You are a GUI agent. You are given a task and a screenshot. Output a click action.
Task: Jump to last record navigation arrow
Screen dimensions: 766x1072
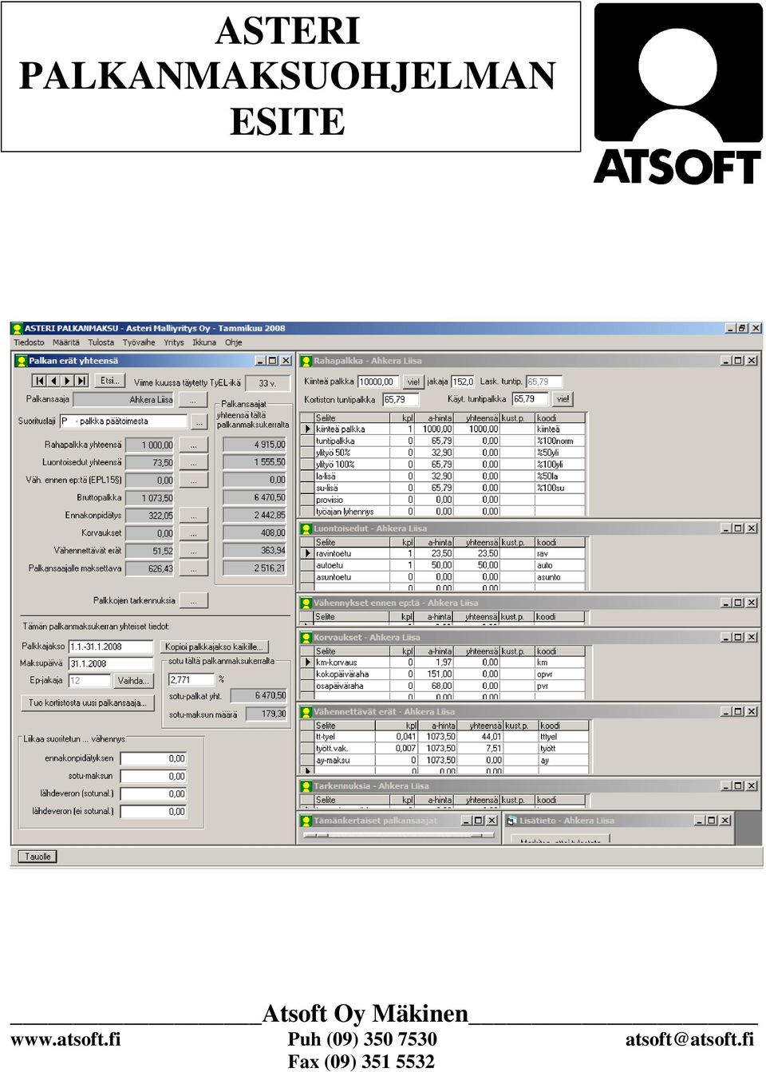click(82, 381)
